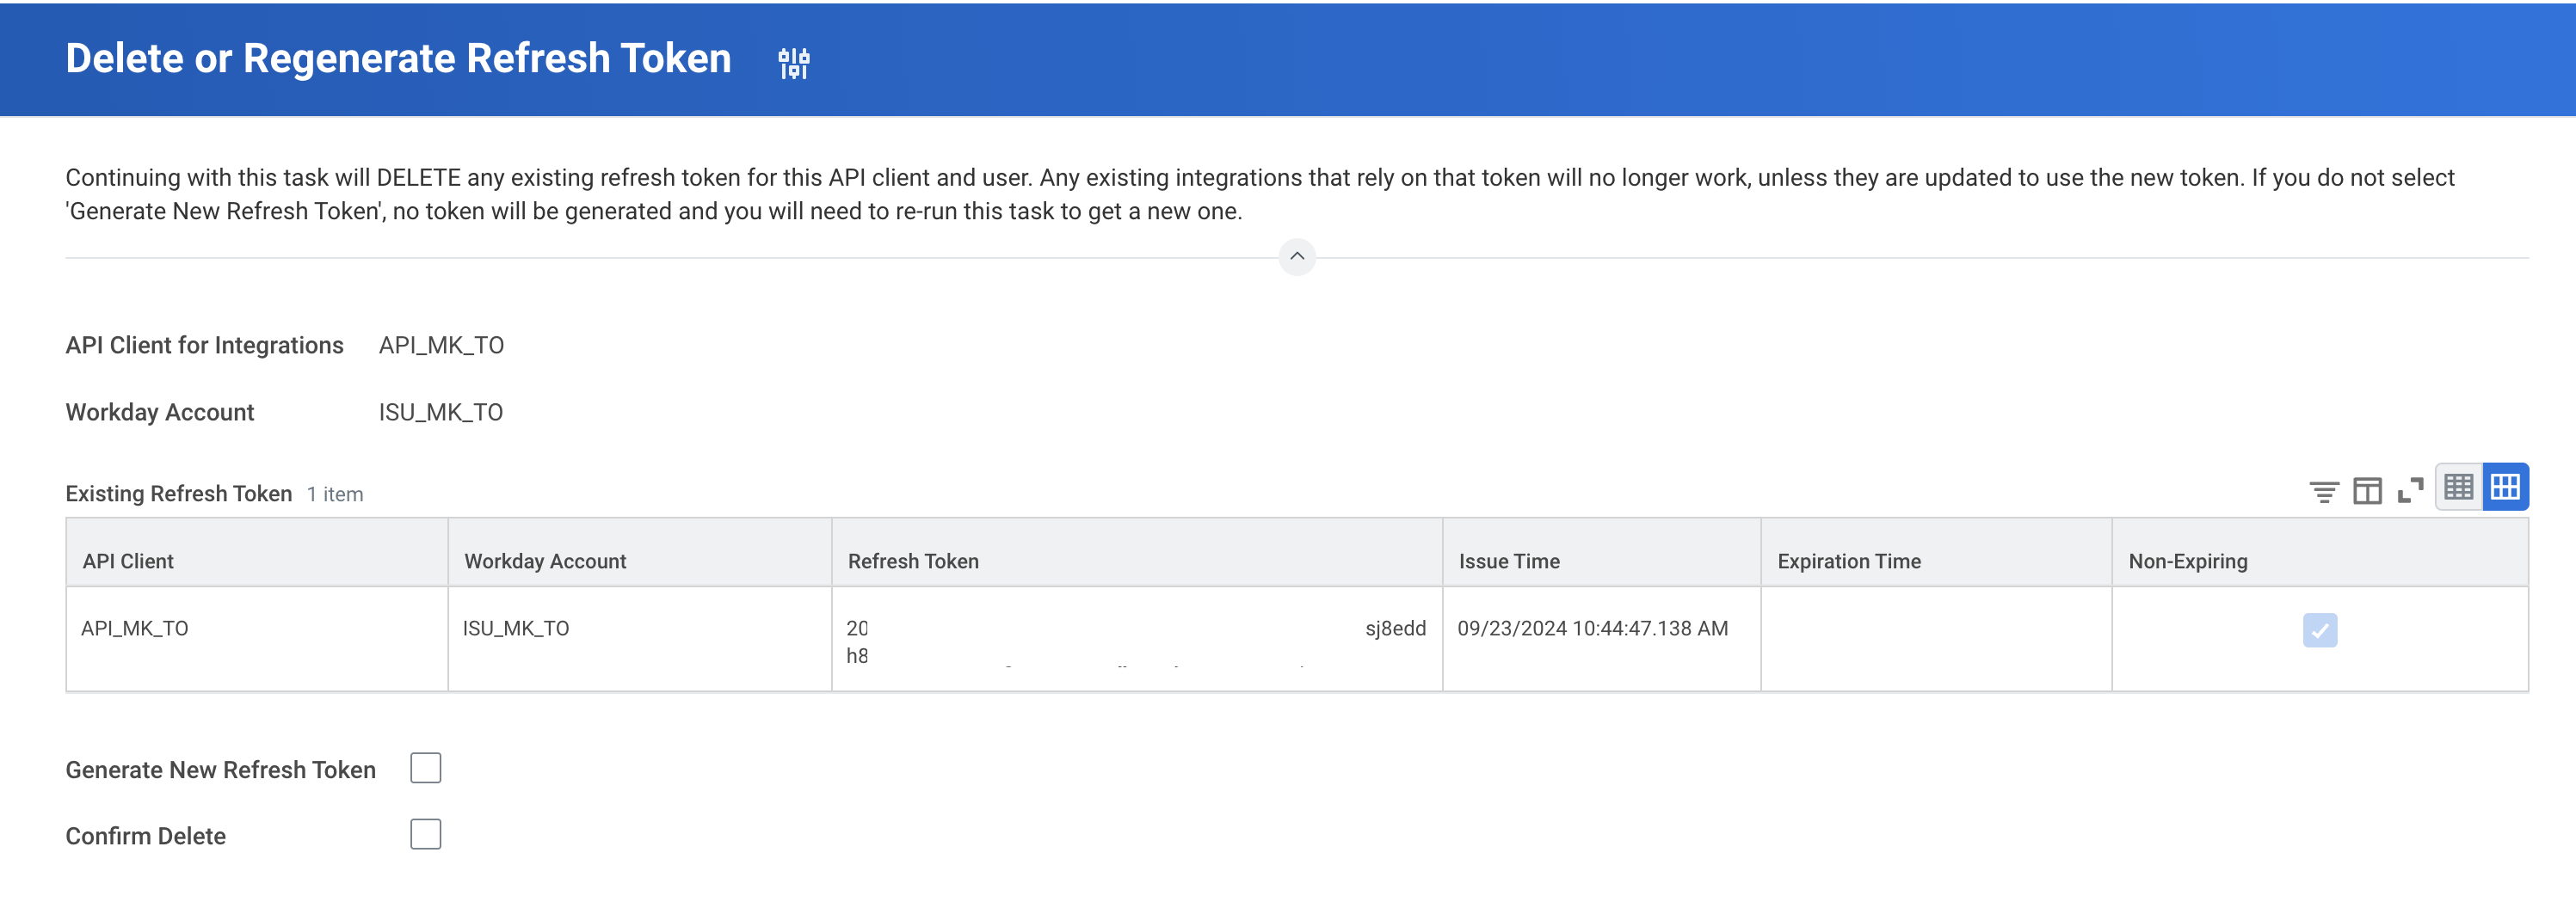Viewport: 2576px width, 908px height.
Task: Select the highlighted blue grid view button
Action: point(2505,488)
